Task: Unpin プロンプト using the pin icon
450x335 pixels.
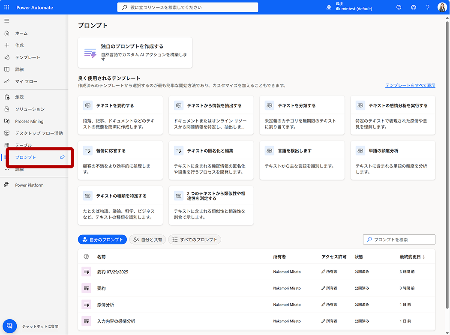Action: tap(62, 157)
